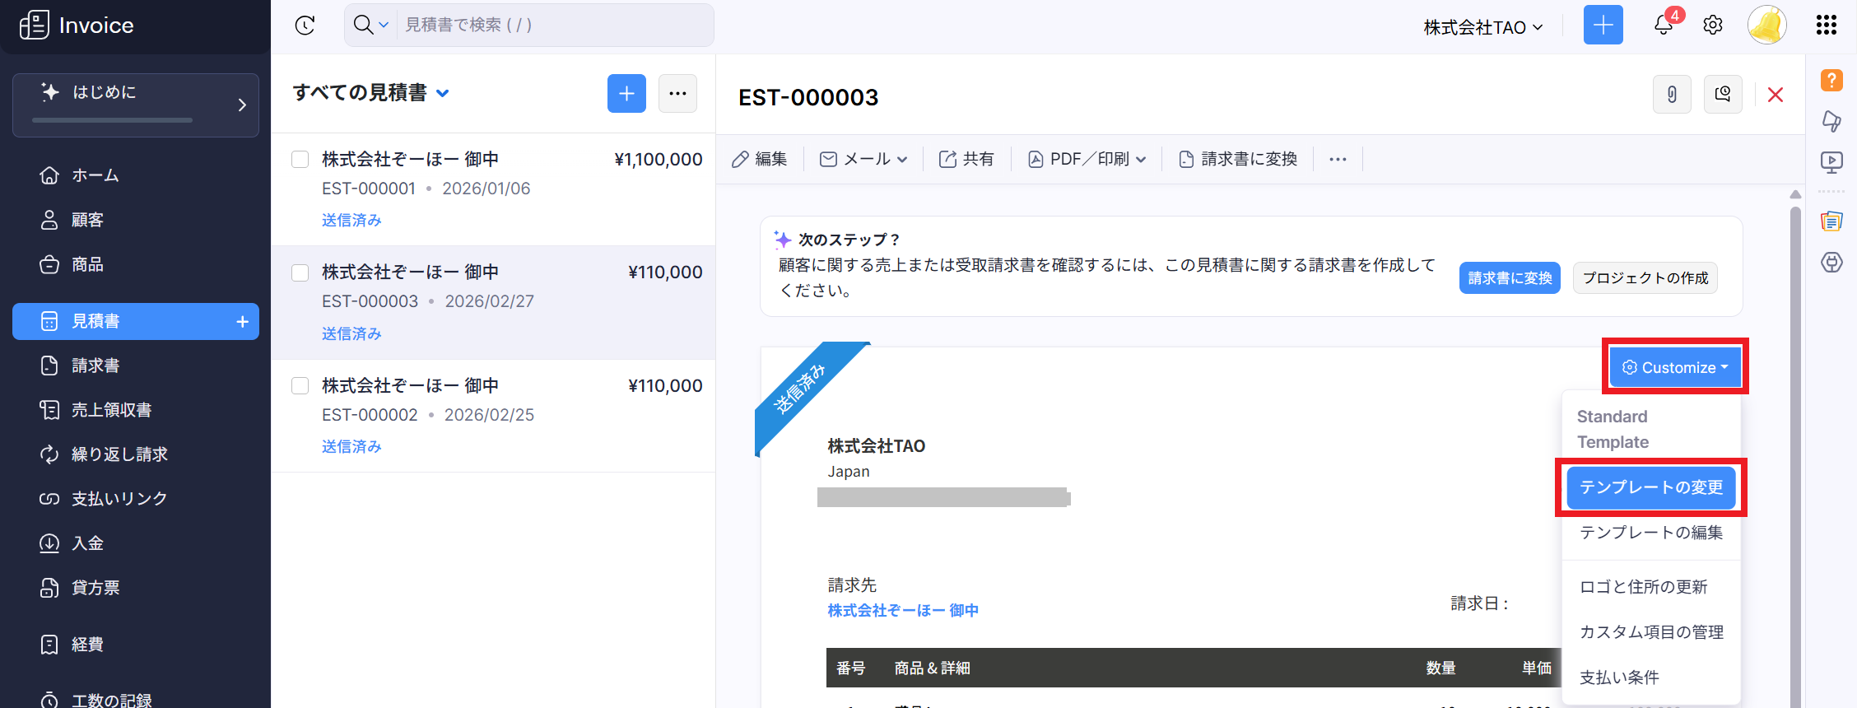The height and width of the screenshot is (708, 1857).
Task: Select ロゴと住所の更新 menu option
Action: coord(1643,587)
